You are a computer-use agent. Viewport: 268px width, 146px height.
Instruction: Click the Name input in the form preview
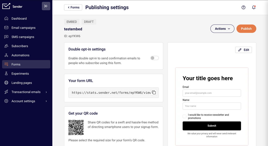point(212,106)
